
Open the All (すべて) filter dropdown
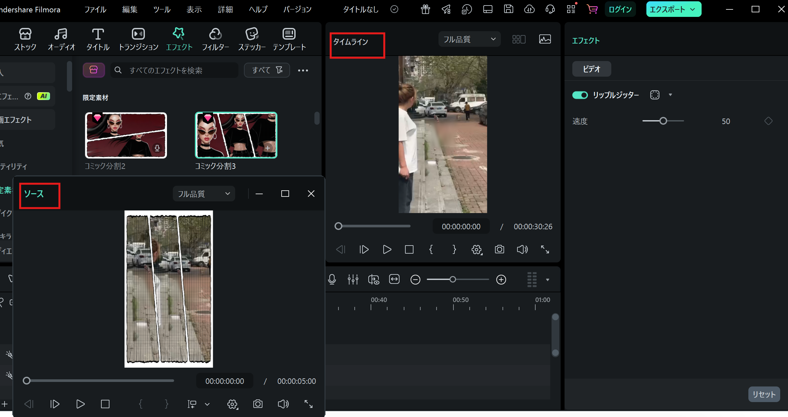(267, 70)
